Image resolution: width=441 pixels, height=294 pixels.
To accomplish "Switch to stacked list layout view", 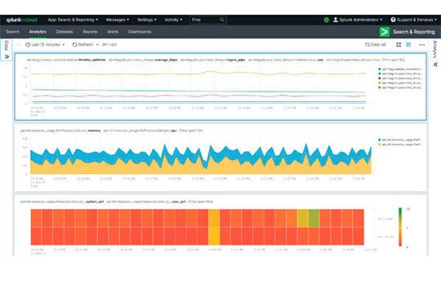I will point(408,45).
